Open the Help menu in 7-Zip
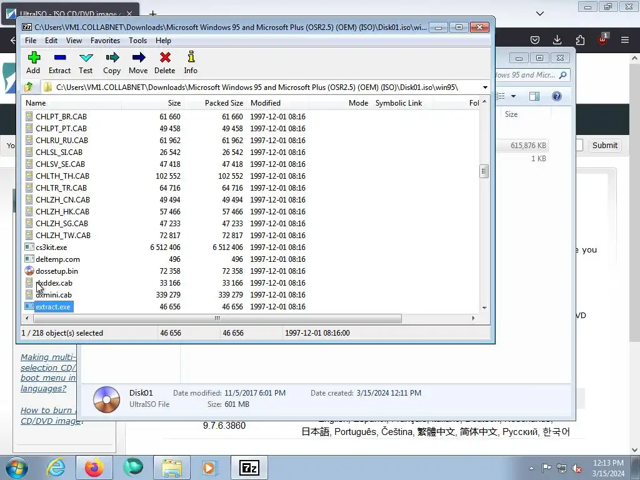 163,41
